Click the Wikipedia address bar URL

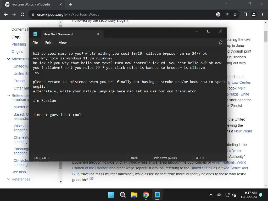coord(68,15)
